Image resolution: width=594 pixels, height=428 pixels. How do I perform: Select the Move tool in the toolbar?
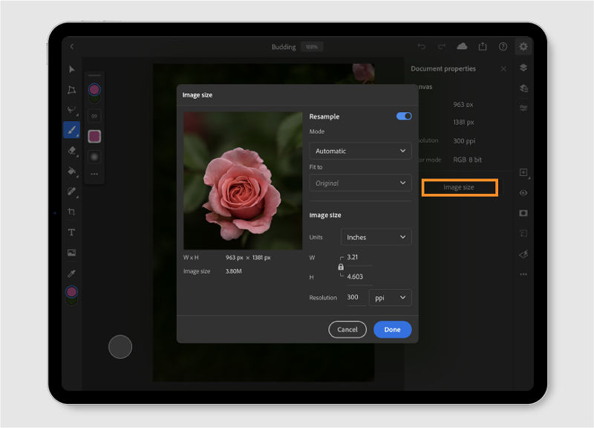pos(71,69)
